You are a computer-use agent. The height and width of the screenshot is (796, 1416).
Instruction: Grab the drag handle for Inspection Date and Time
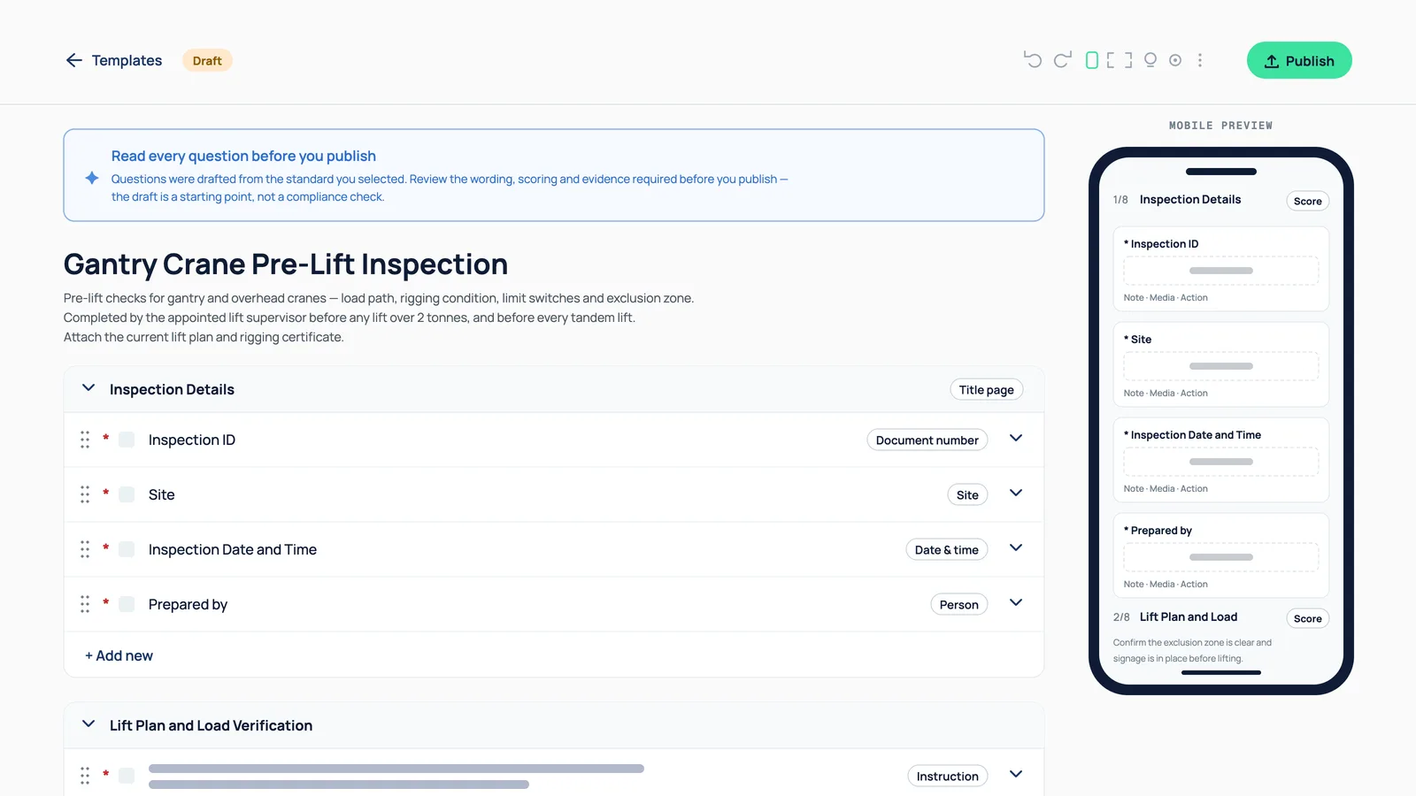tap(85, 549)
